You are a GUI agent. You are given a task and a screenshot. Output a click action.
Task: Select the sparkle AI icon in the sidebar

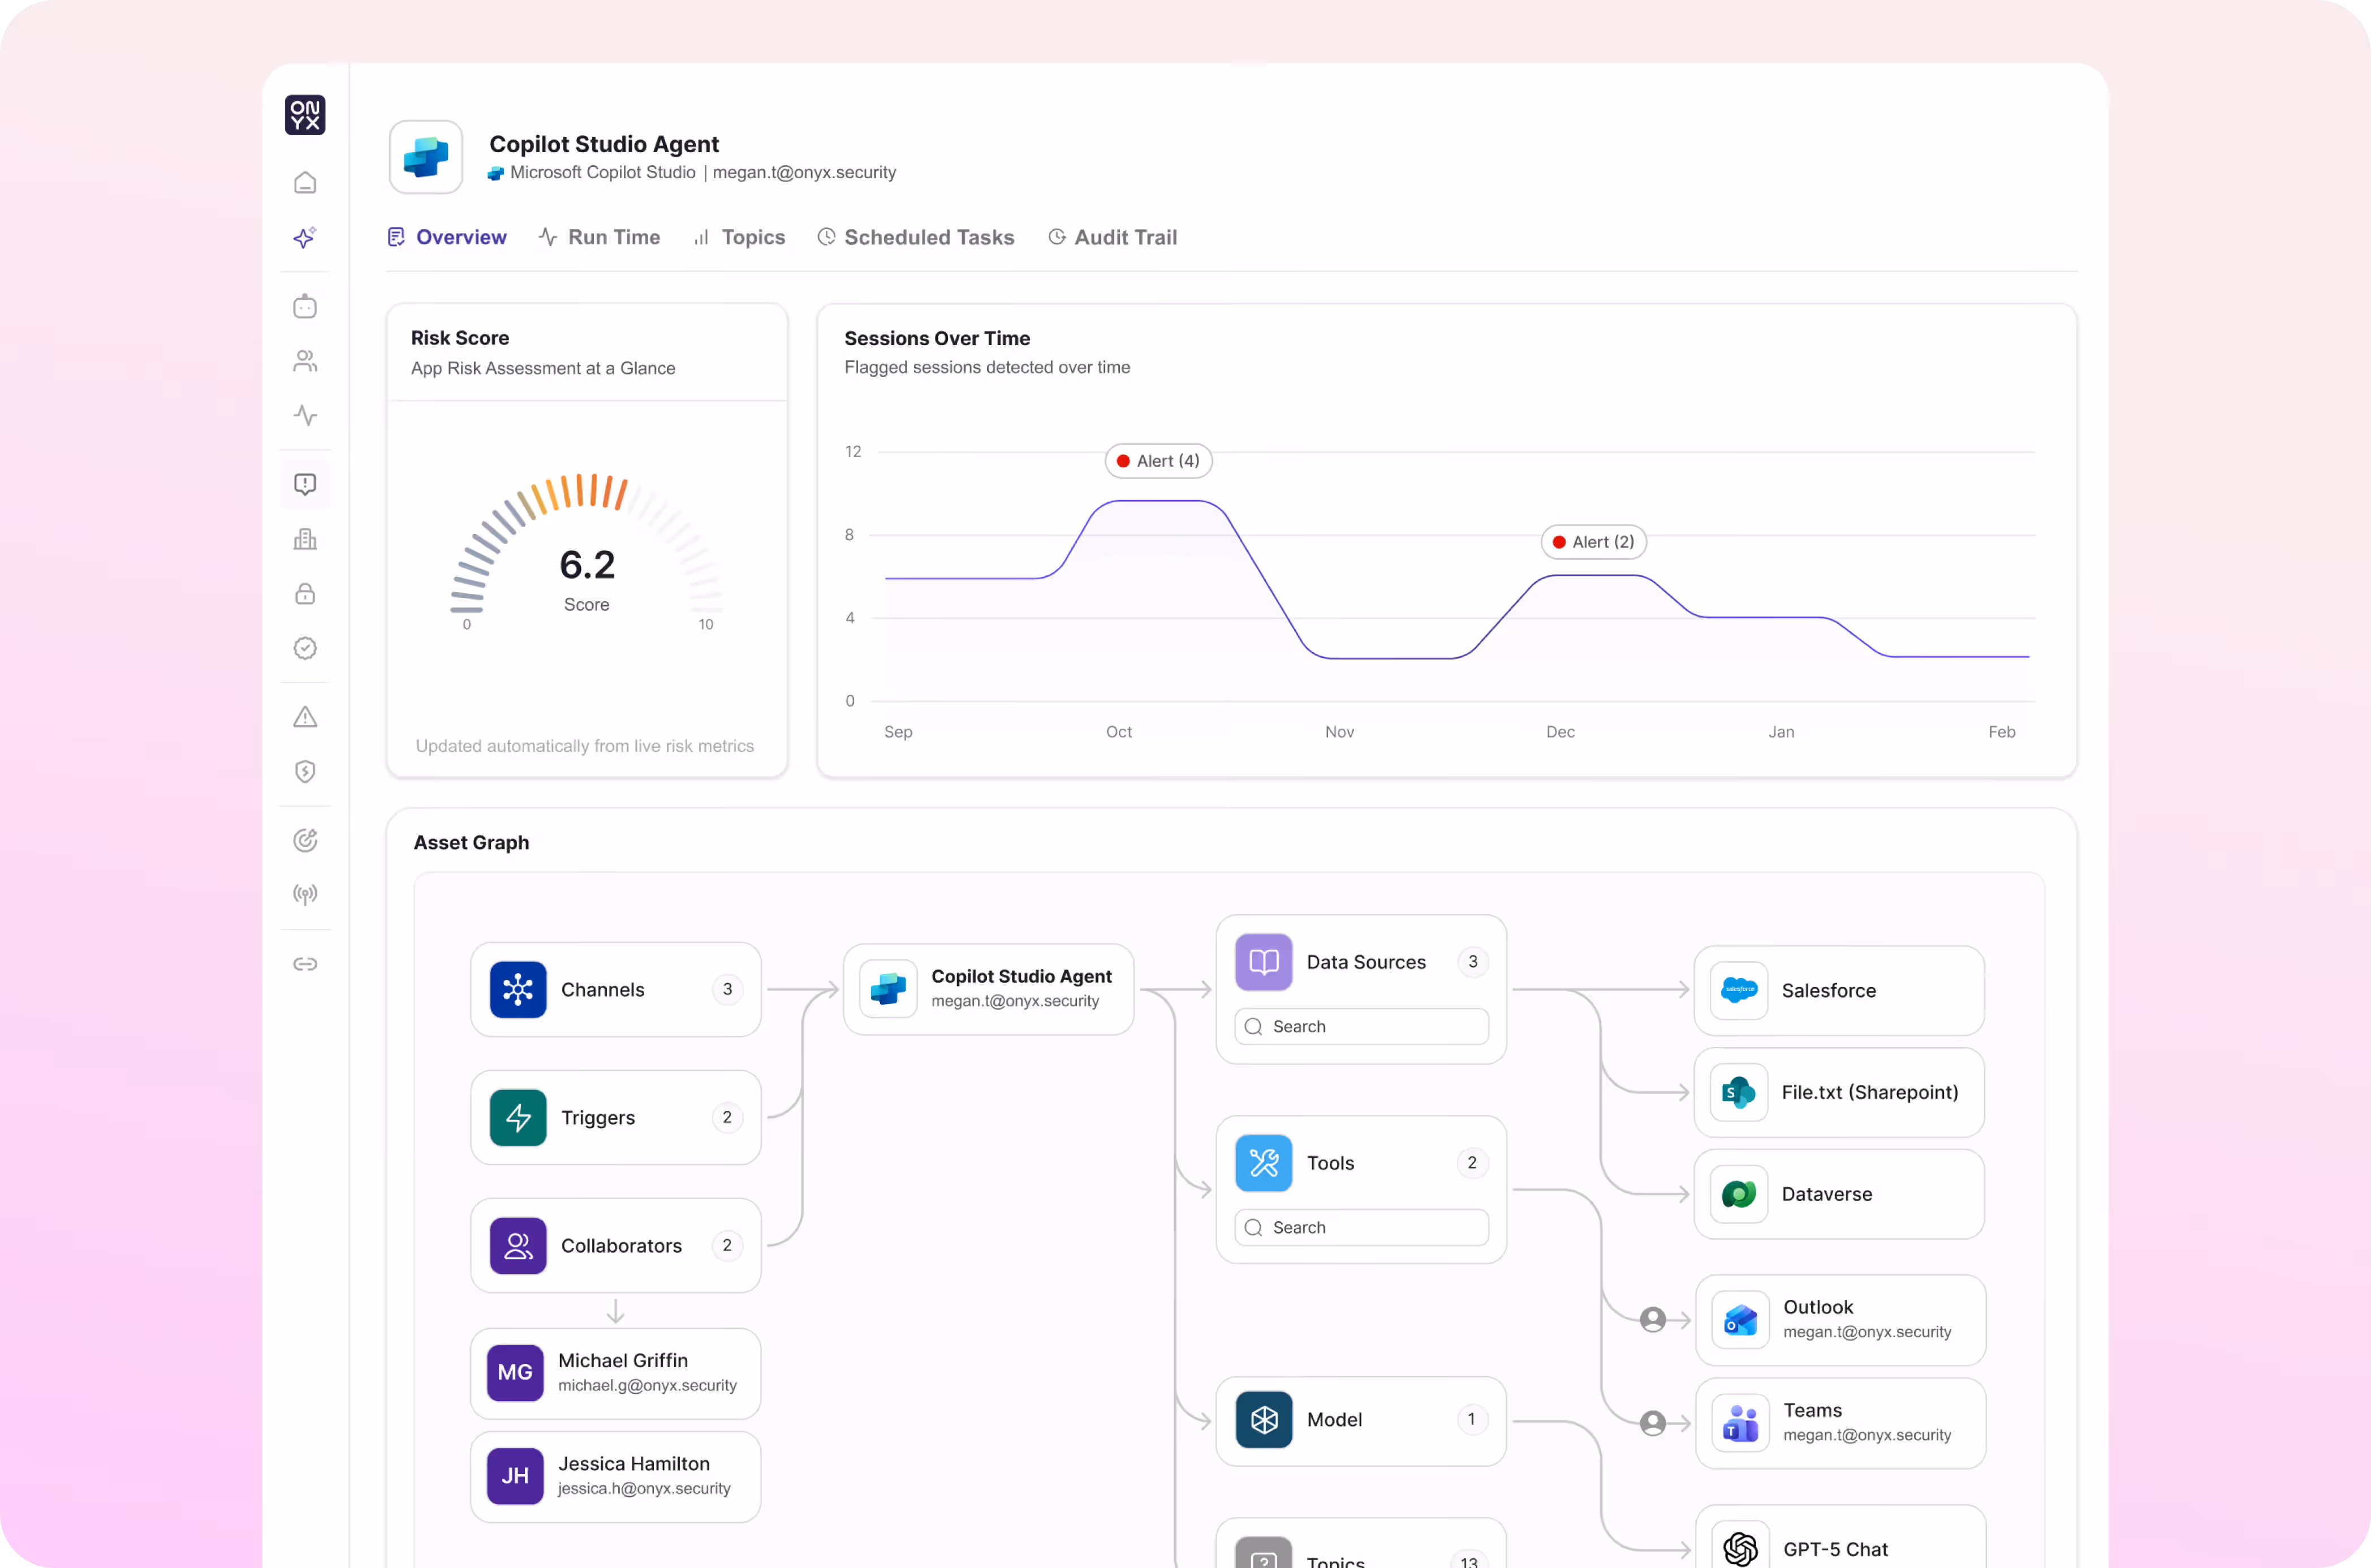point(305,238)
